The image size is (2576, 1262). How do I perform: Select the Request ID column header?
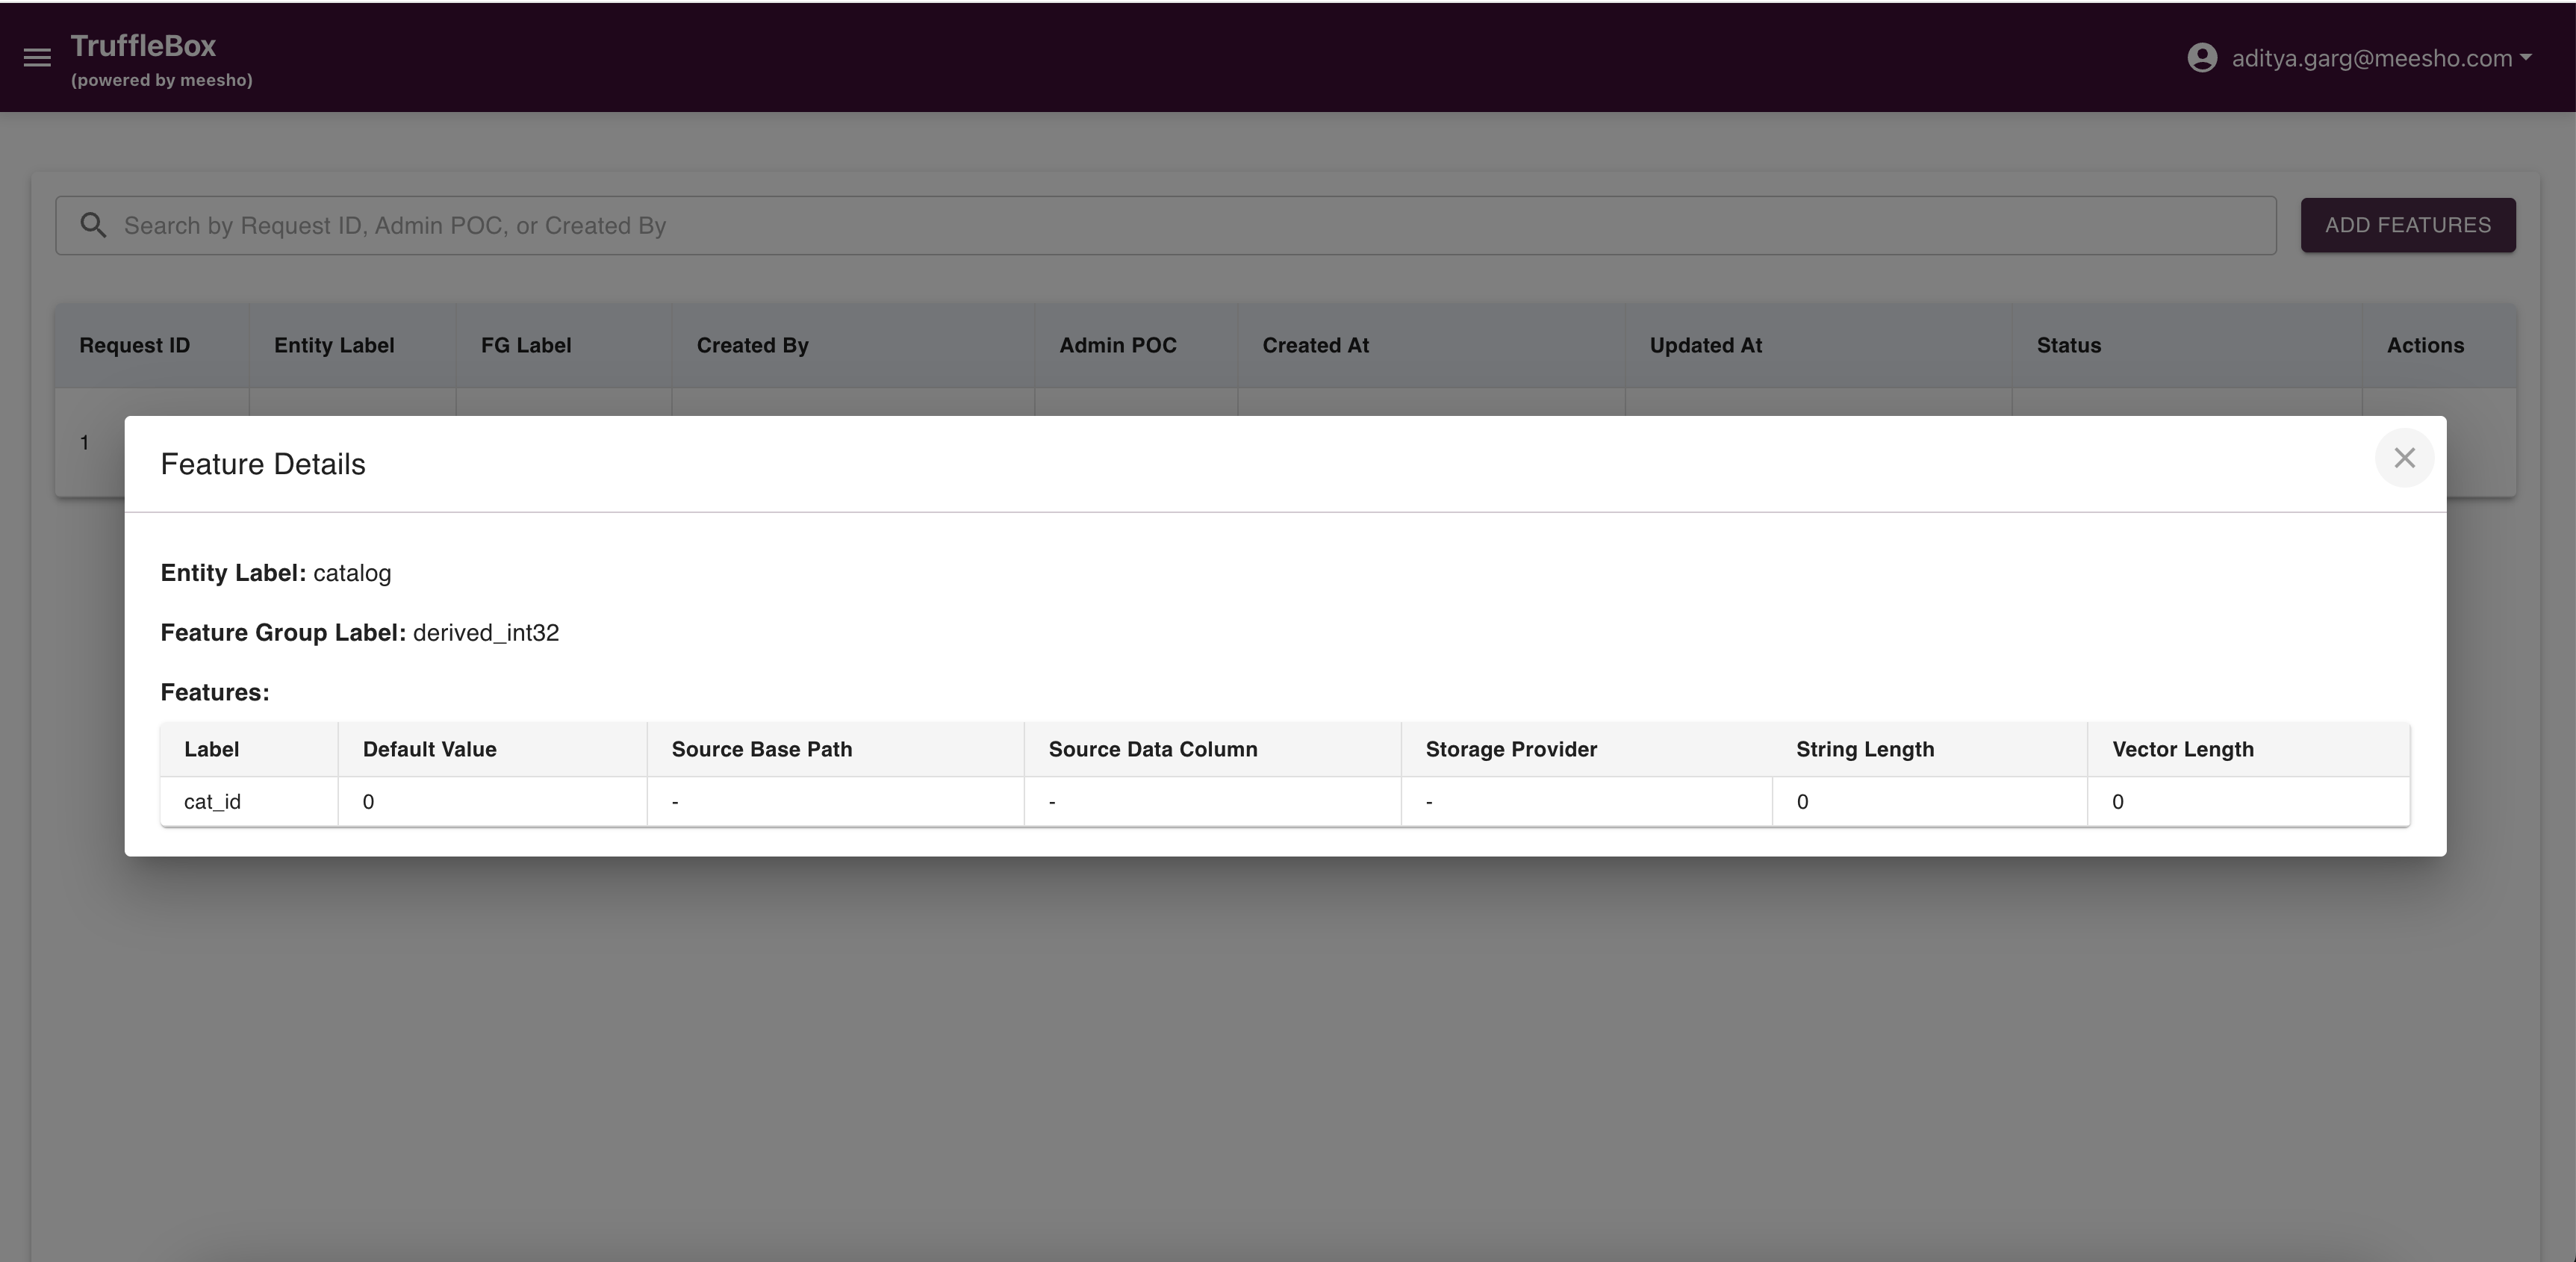coord(135,345)
